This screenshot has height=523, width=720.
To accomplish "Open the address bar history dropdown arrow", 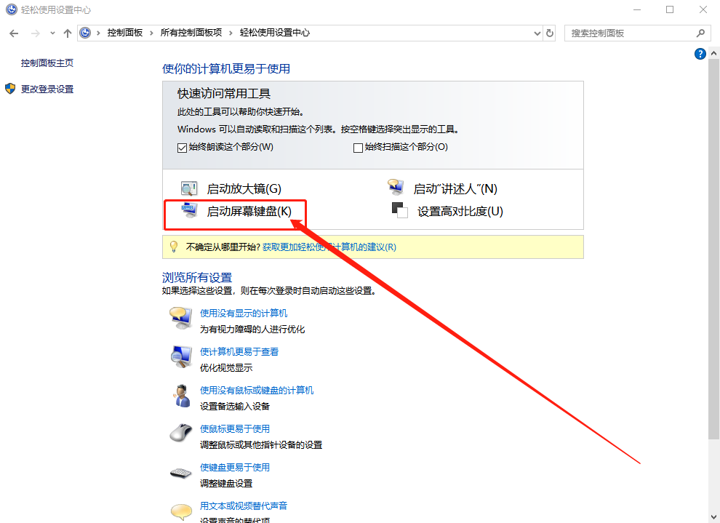I will coord(537,33).
